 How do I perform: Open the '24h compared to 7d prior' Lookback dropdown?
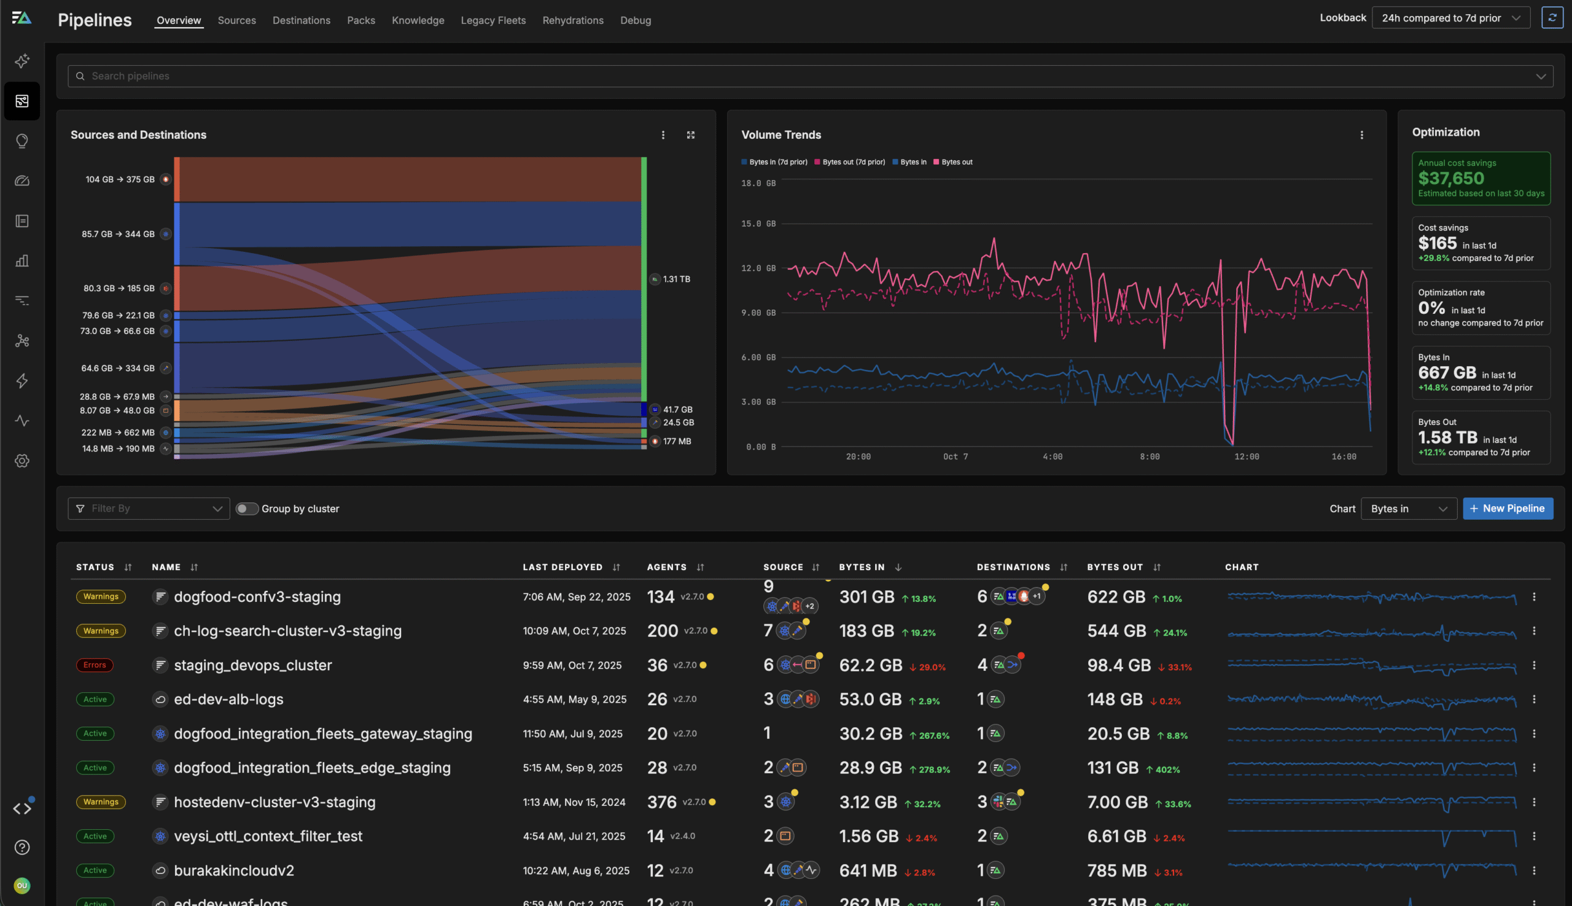(x=1450, y=17)
